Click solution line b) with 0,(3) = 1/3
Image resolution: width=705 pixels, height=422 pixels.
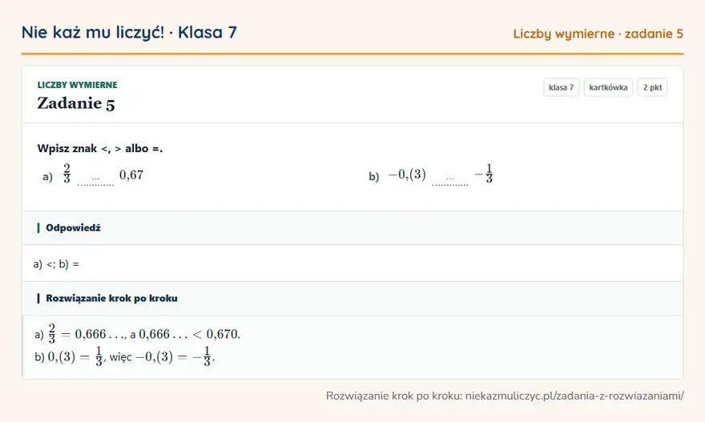tap(124, 357)
